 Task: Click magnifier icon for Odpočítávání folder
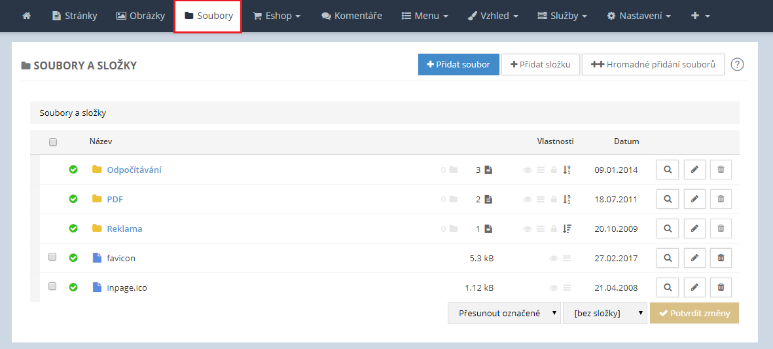click(667, 170)
